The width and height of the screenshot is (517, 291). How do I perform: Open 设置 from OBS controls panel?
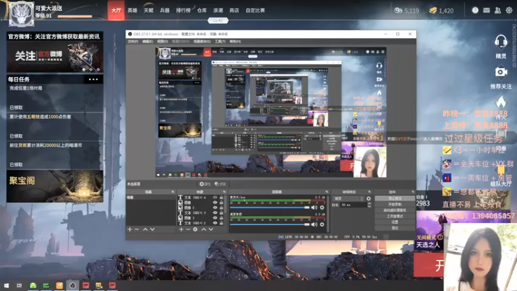pos(395,222)
